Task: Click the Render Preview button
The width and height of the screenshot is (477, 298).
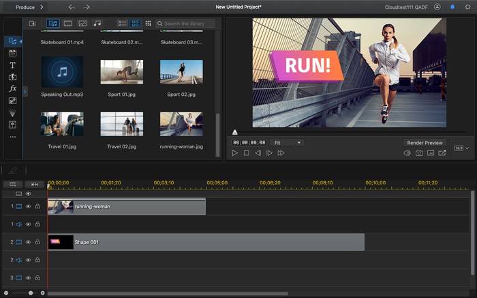Action: [425, 143]
